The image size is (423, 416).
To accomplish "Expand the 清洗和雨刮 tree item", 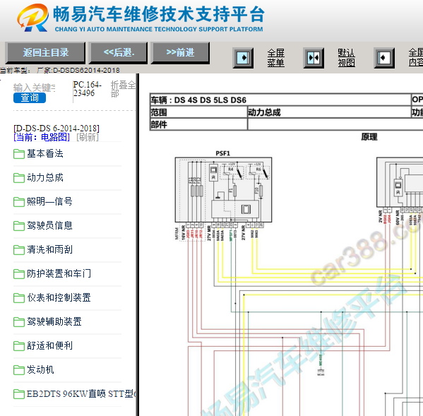I will (49, 250).
